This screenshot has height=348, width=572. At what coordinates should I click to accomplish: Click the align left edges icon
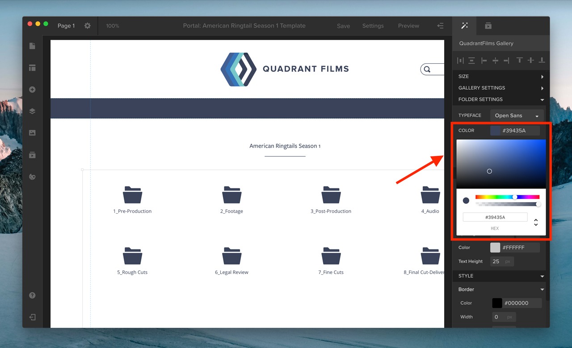pos(484,60)
